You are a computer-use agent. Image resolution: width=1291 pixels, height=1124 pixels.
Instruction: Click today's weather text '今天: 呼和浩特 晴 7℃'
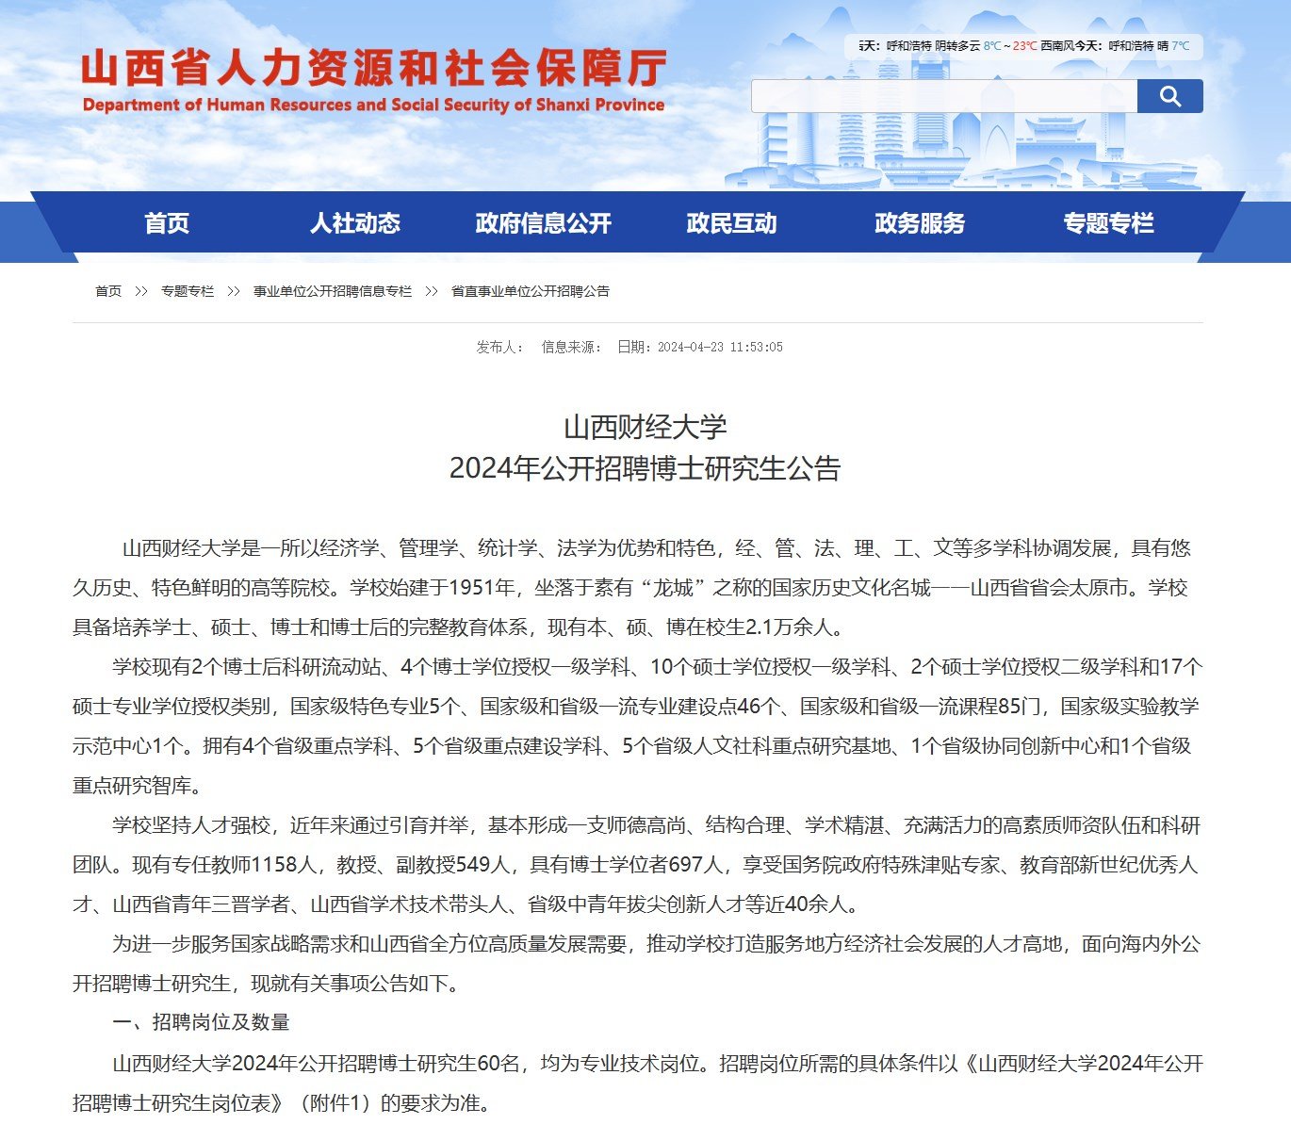(x=1133, y=45)
